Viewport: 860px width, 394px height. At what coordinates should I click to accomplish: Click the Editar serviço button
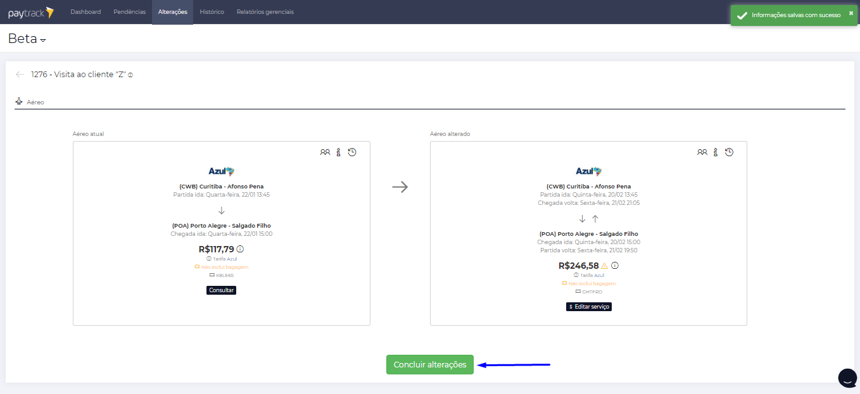tap(588, 307)
